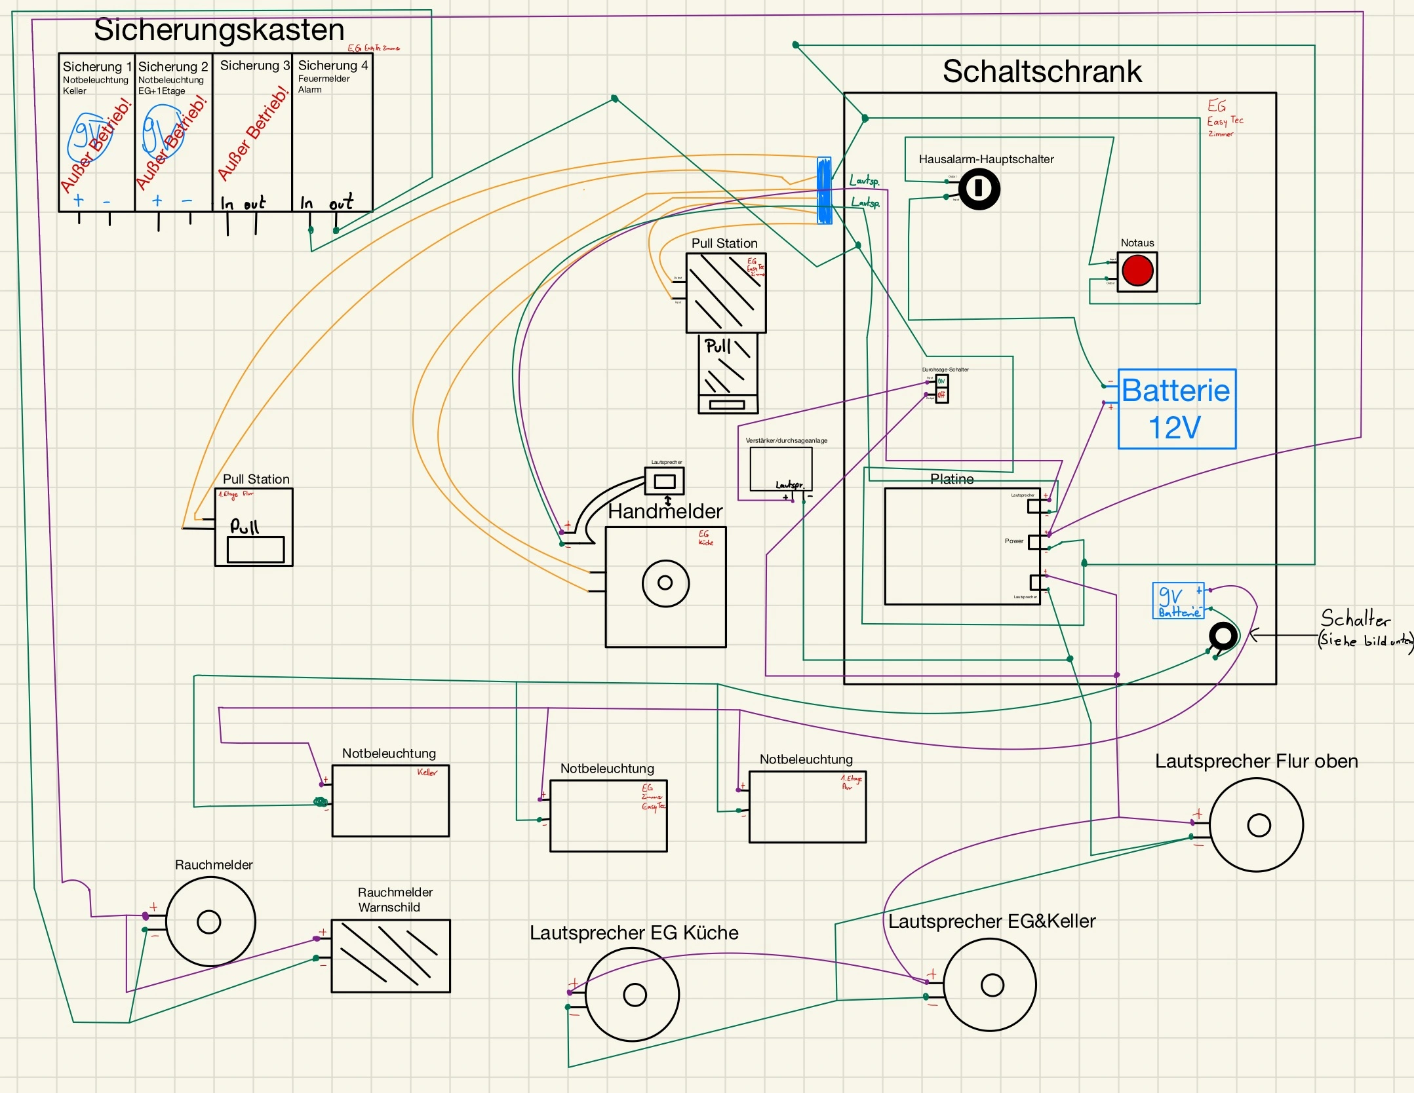This screenshot has height=1093, width=1414.
Task: Toggle the Durchsage-Schalter OFF position
Action: pyautogui.click(x=941, y=395)
